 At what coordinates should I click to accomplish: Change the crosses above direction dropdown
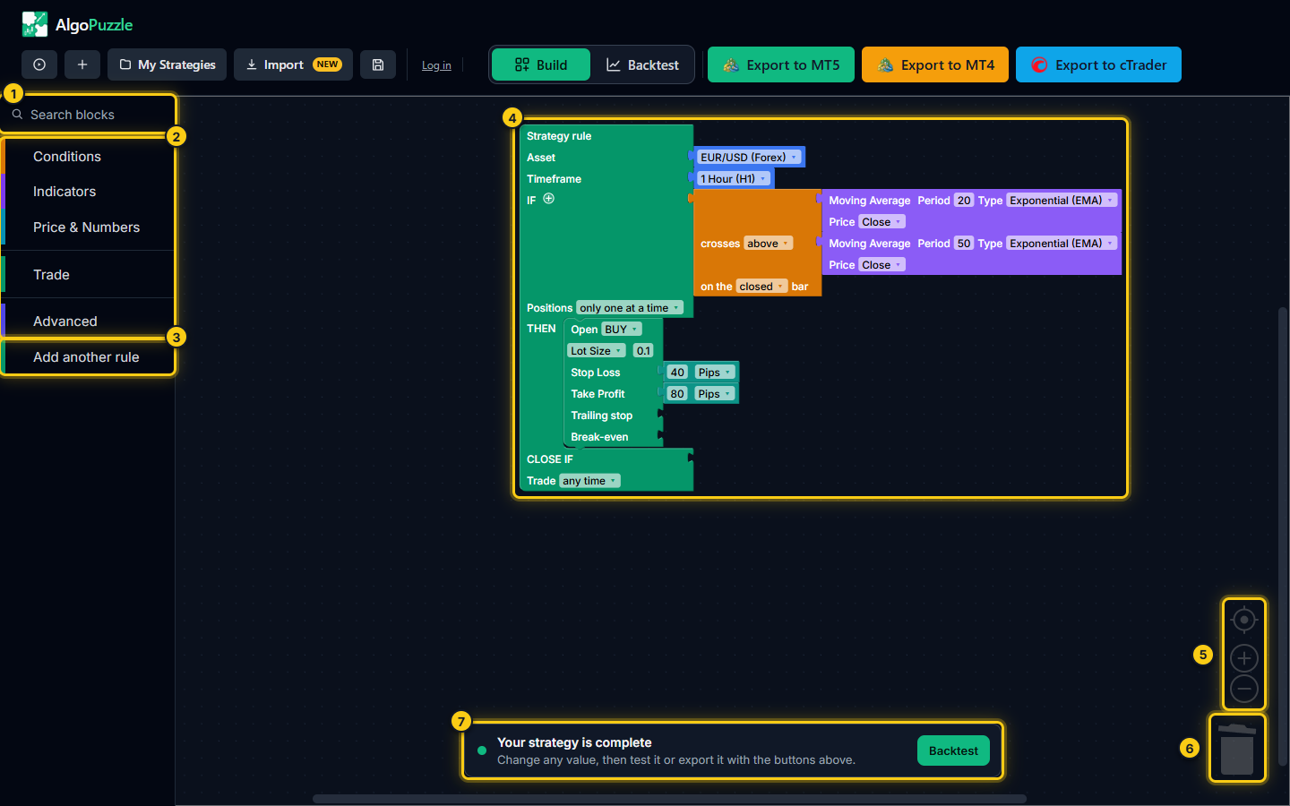768,244
